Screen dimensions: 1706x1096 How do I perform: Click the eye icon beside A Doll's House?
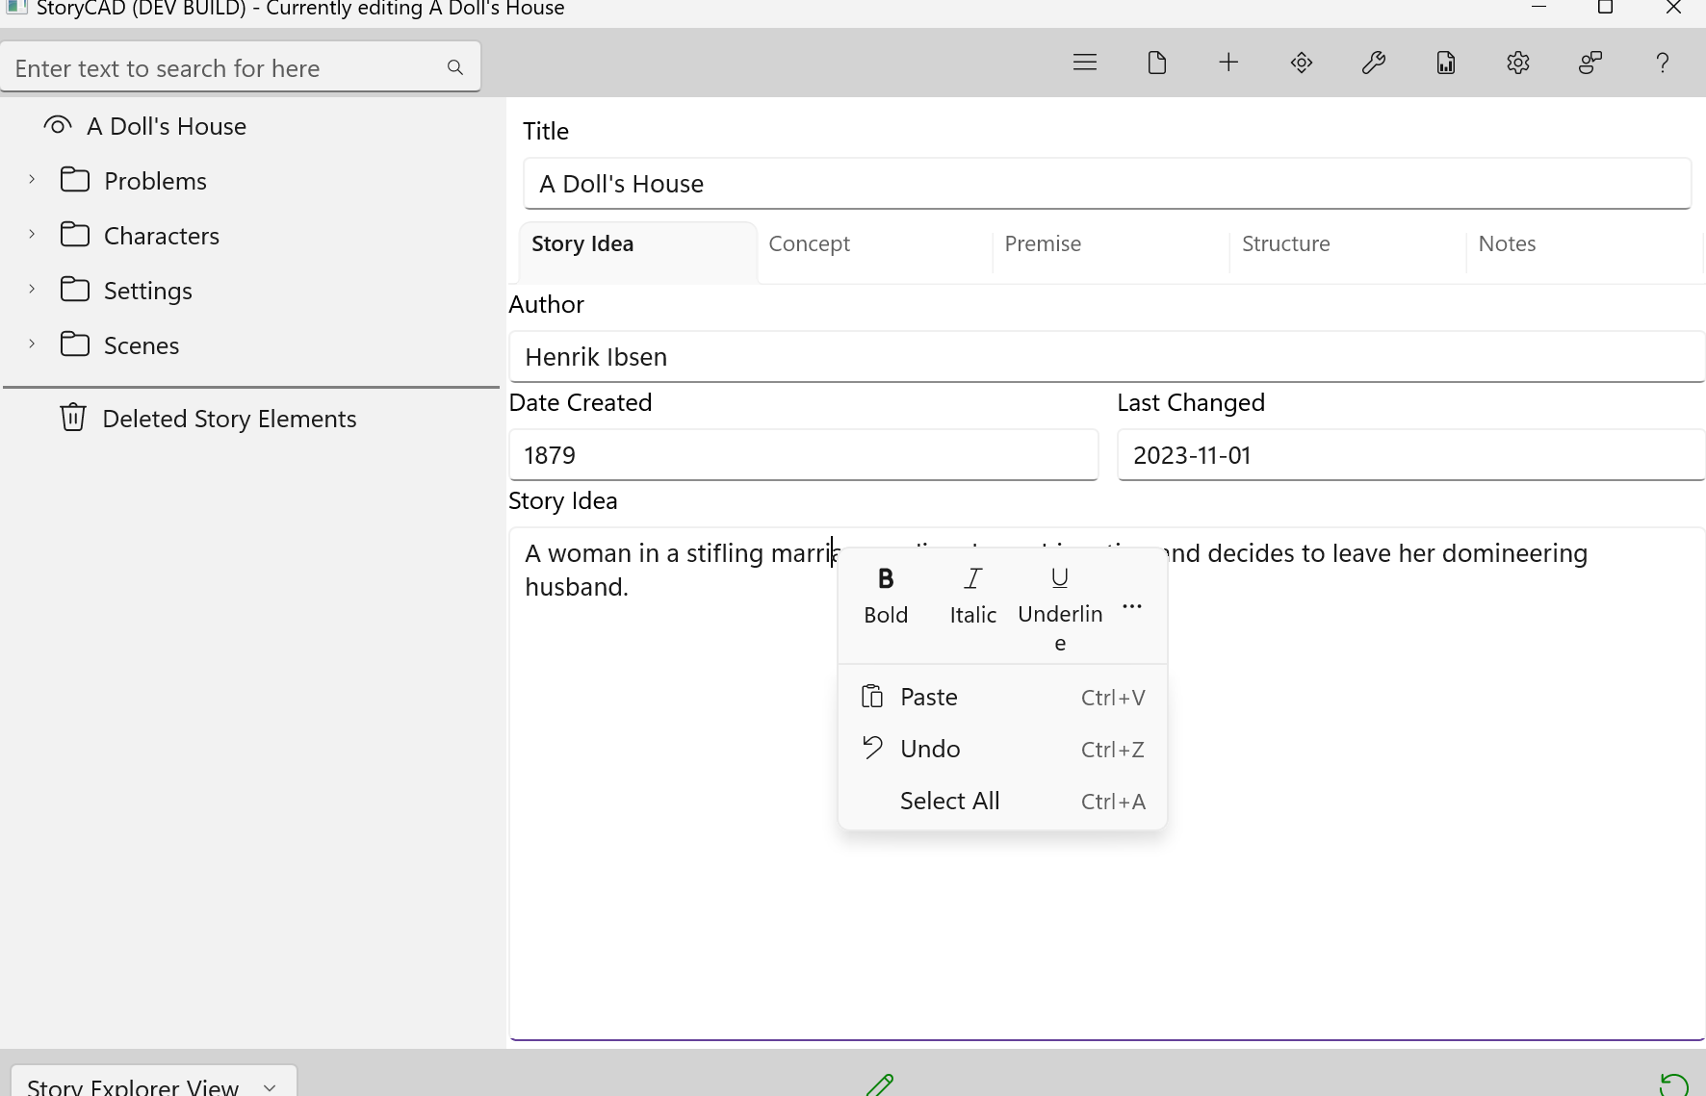57,124
